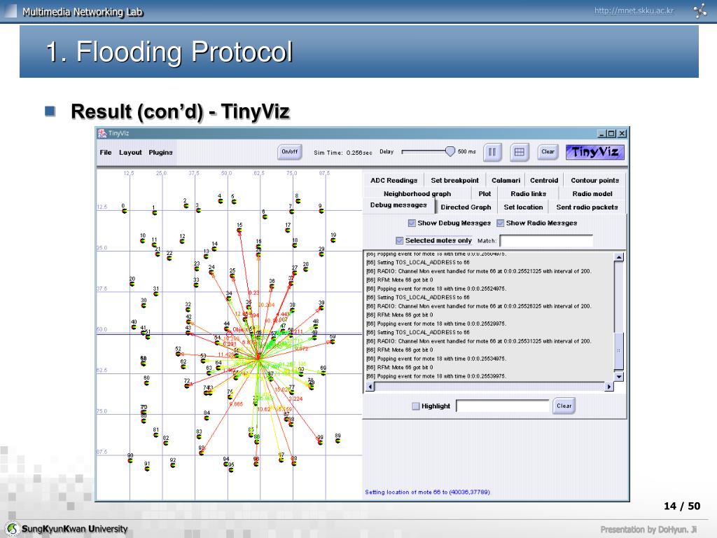Click the Delay slider handle
Image resolution: width=717 pixels, height=538 pixels.
tap(450, 151)
